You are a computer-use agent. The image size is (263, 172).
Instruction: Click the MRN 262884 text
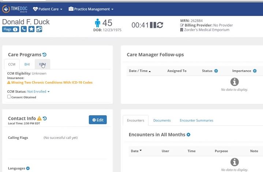191,20
